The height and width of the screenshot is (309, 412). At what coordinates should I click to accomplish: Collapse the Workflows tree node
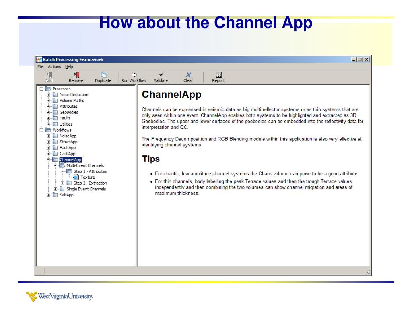(x=41, y=130)
